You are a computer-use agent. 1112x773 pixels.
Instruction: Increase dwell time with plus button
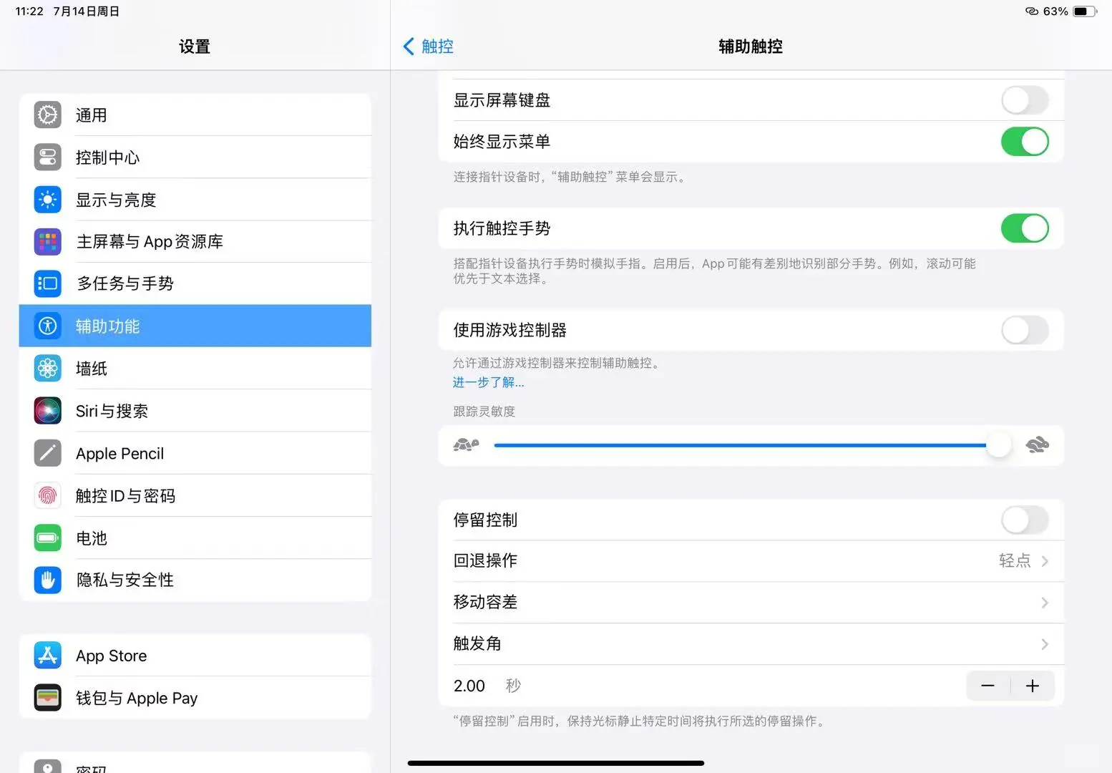click(1032, 685)
